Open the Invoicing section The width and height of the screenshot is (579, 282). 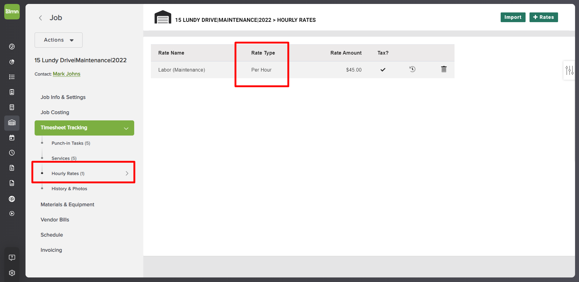(x=51, y=250)
